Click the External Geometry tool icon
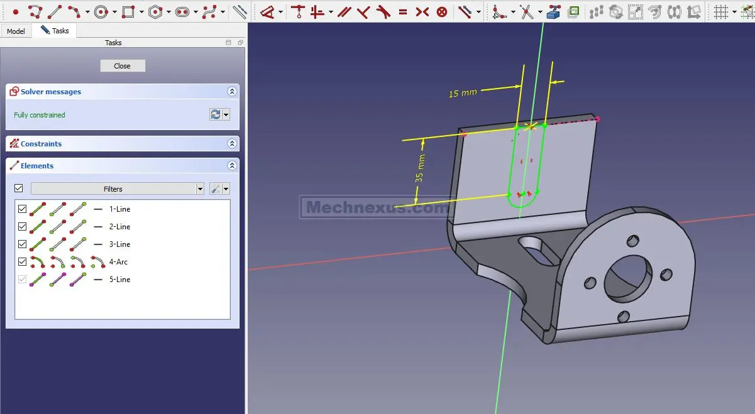 tap(554, 11)
